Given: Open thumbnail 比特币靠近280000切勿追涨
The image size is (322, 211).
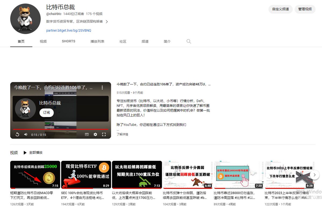Looking at the screenshot, I should [239, 175].
